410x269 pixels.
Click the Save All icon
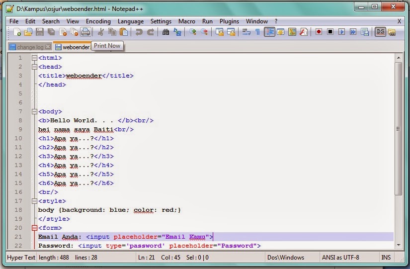(x=51, y=32)
